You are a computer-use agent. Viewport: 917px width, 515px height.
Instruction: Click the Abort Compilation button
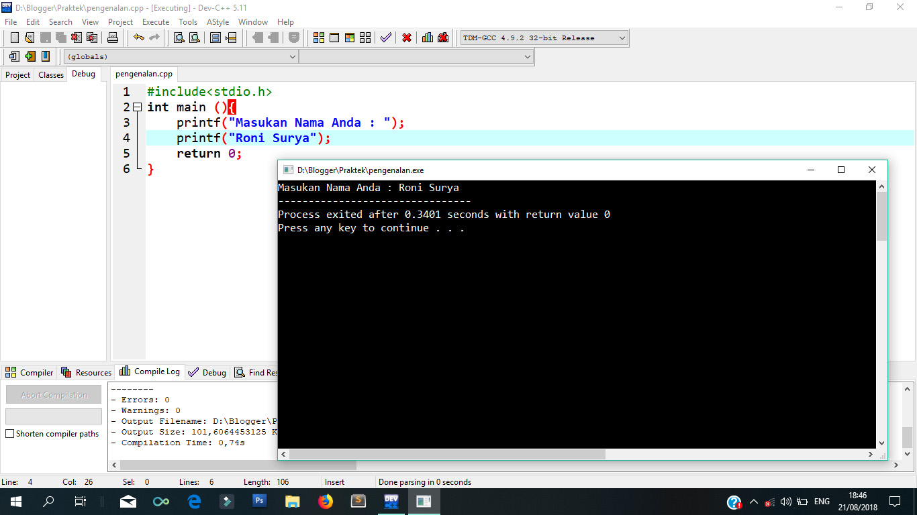pyautogui.click(x=53, y=394)
